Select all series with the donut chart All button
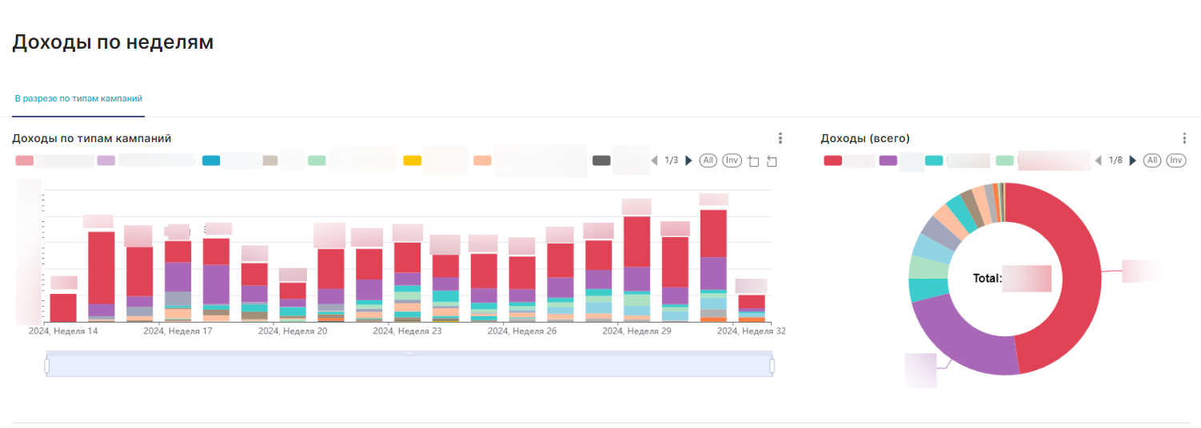This screenshot has height=428, width=1201. (1151, 160)
